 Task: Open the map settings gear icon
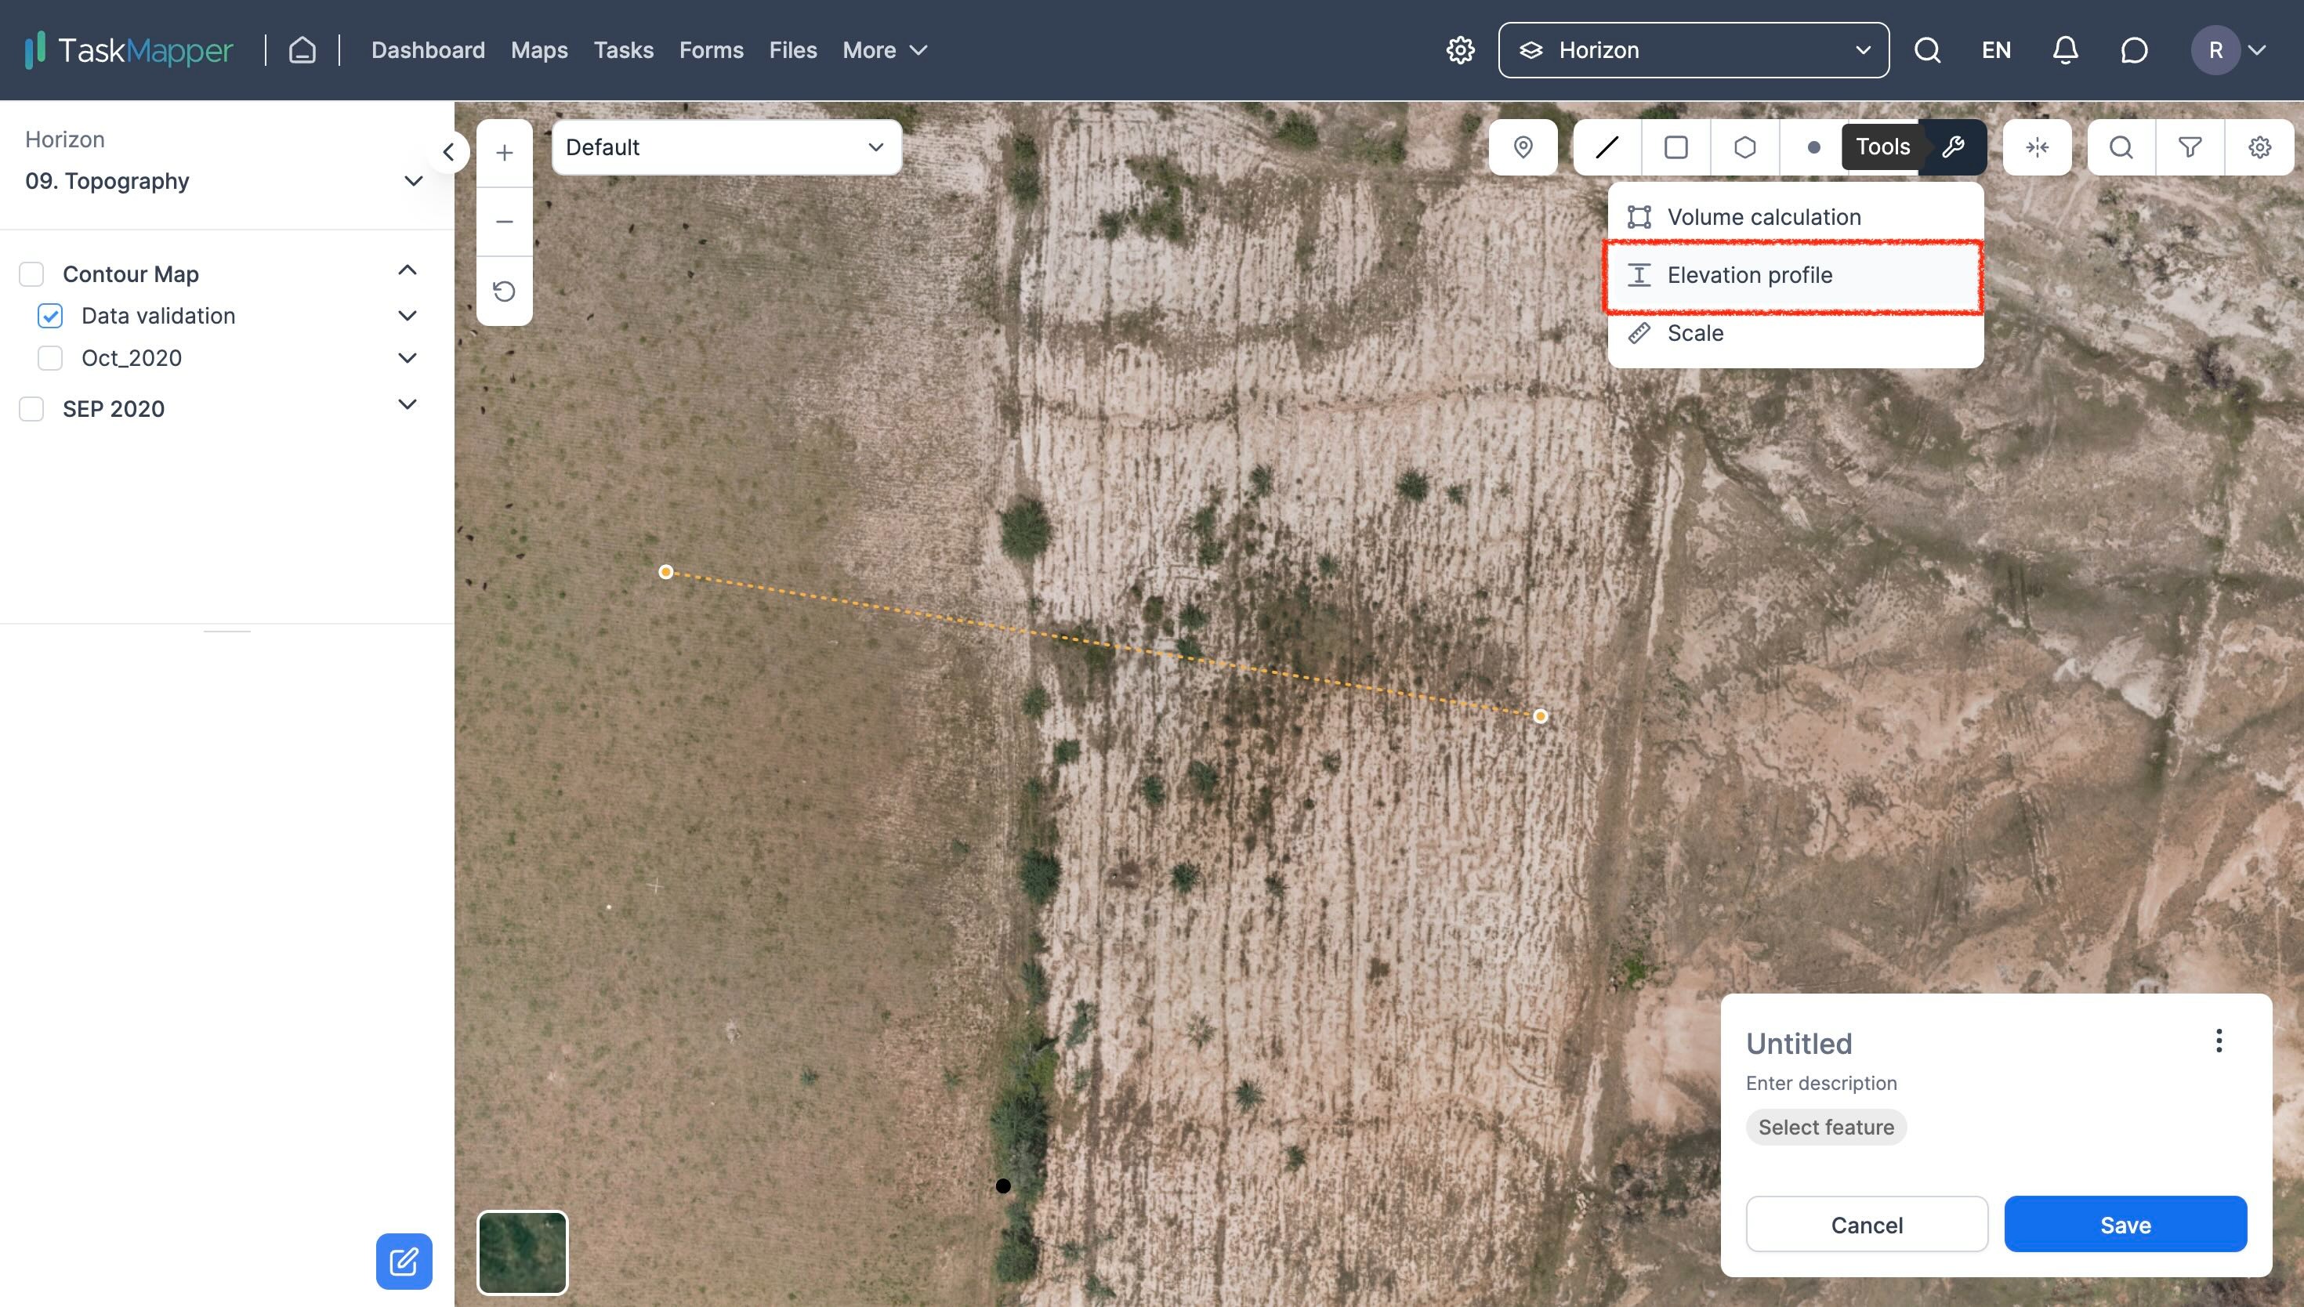(2259, 147)
